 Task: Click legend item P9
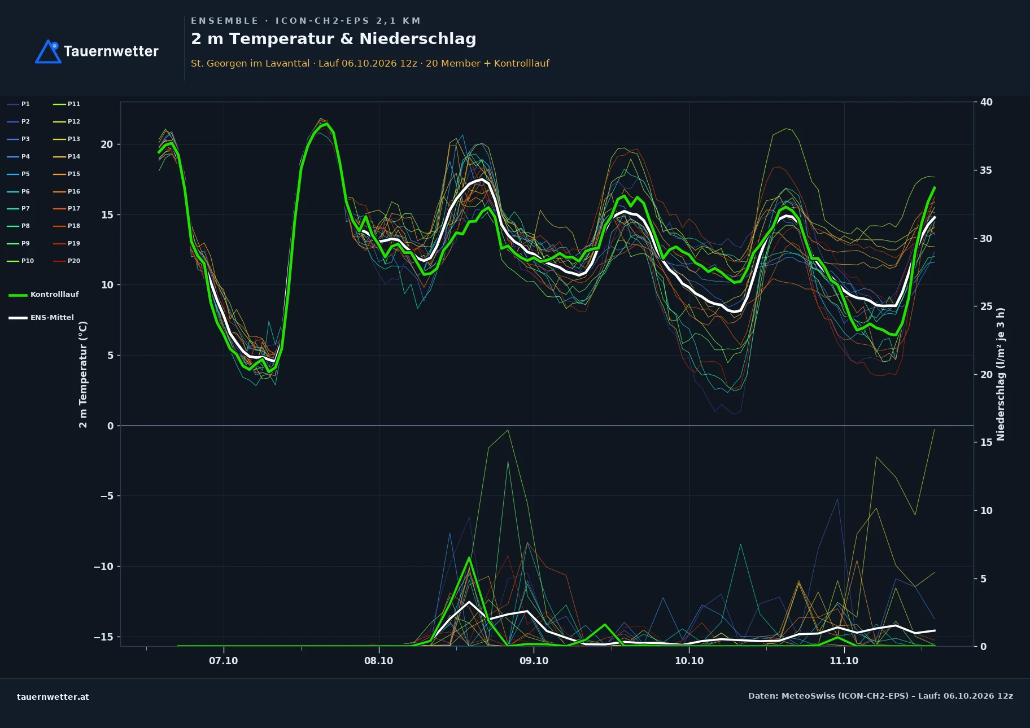(x=19, y=243)
